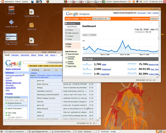Viewport: 166px width, 133px height.
Task: Open the System menu
Action: 25,2
